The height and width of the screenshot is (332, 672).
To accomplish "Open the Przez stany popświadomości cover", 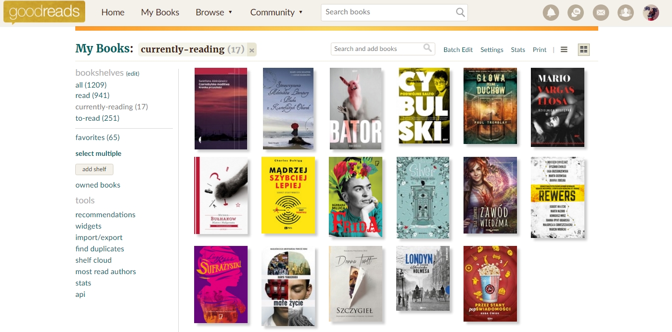I will pos(490,284).
